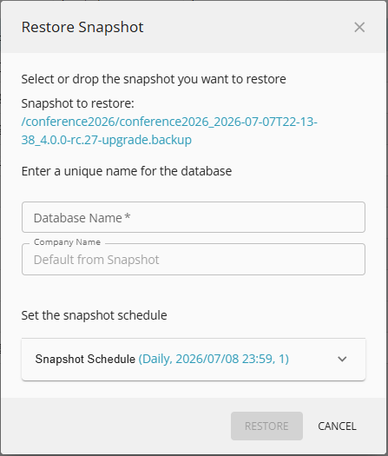This screenshot has width=388, height=456.
Task: Close the Restore Snapshot dialog with X
Action: pos(359,27)
